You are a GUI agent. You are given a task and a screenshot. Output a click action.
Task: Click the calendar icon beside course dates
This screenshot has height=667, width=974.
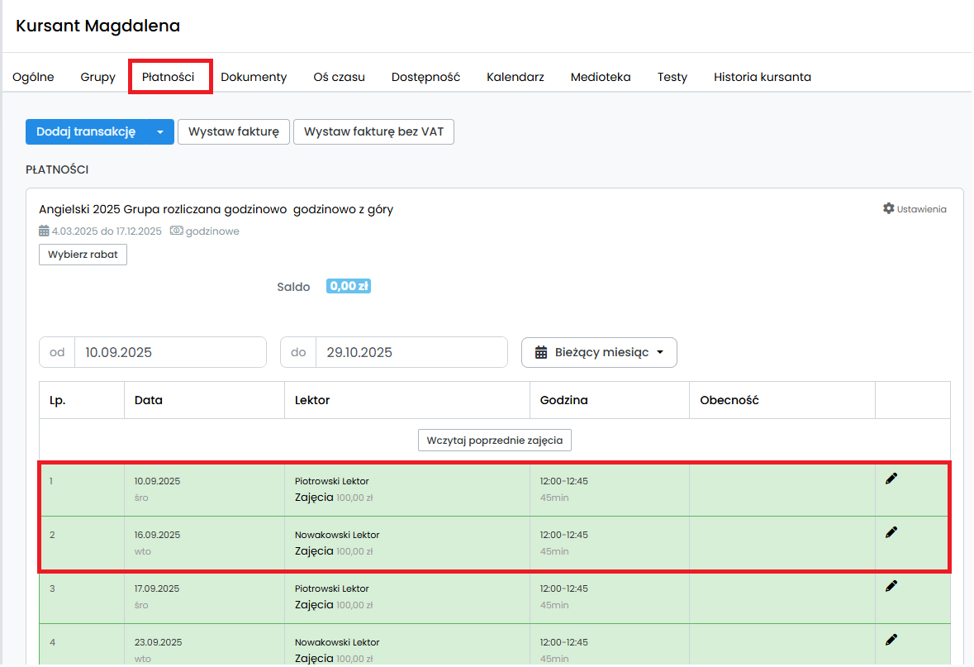click(x=44, y=231)
